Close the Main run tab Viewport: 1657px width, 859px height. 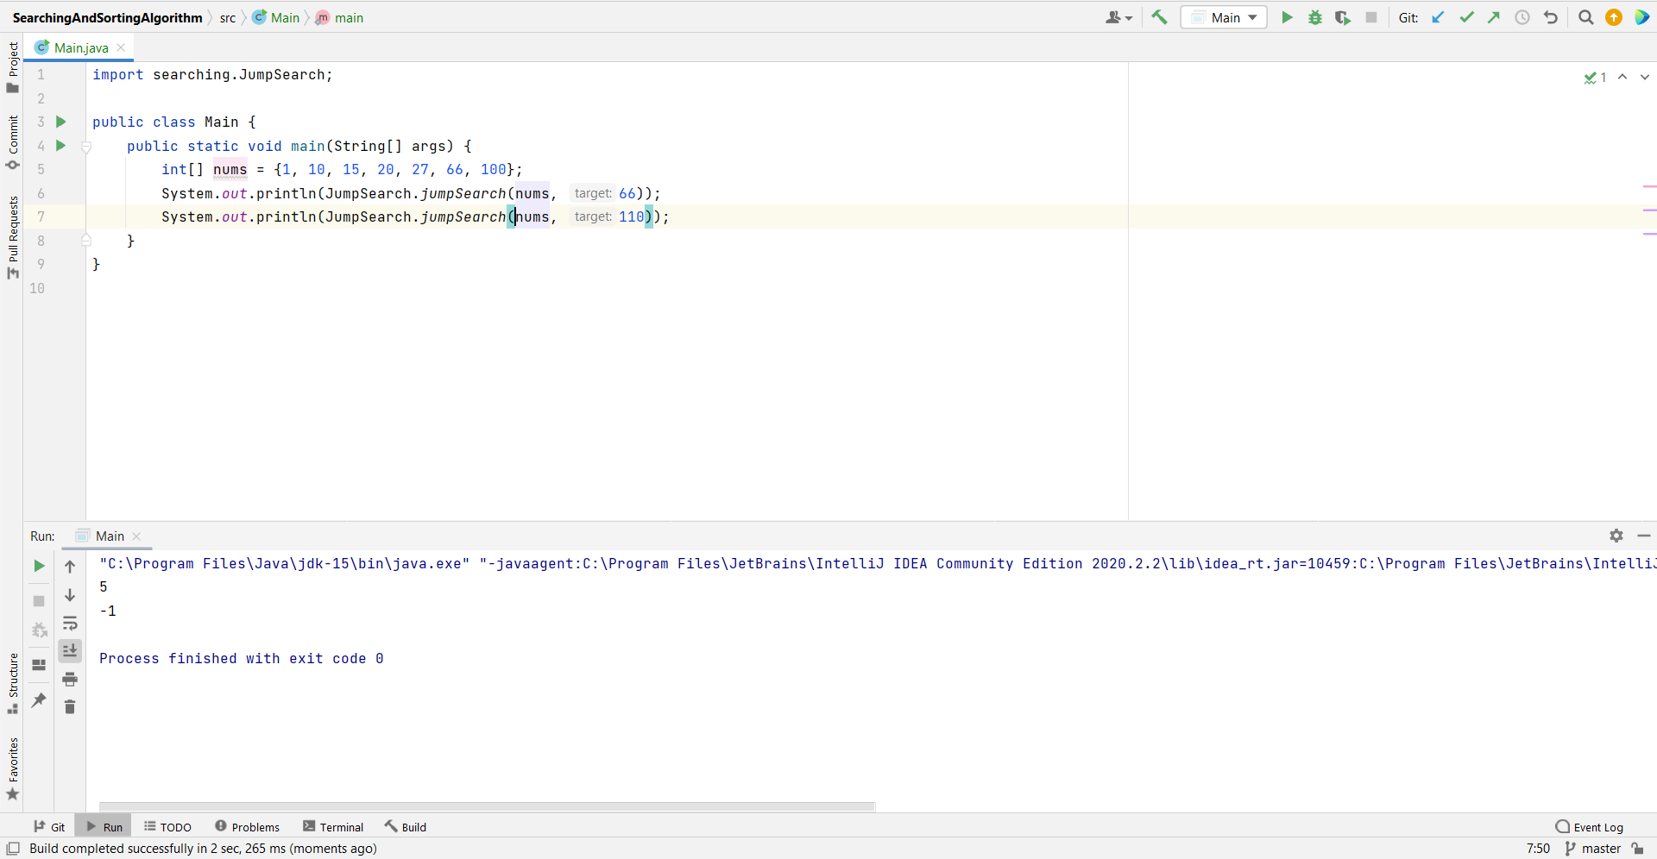click(136, 536)
